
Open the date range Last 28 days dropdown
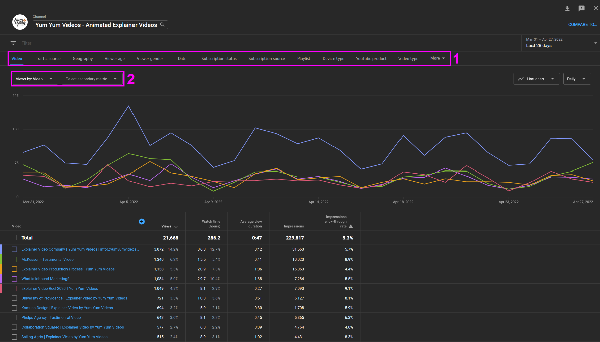[x=561, y=43]
